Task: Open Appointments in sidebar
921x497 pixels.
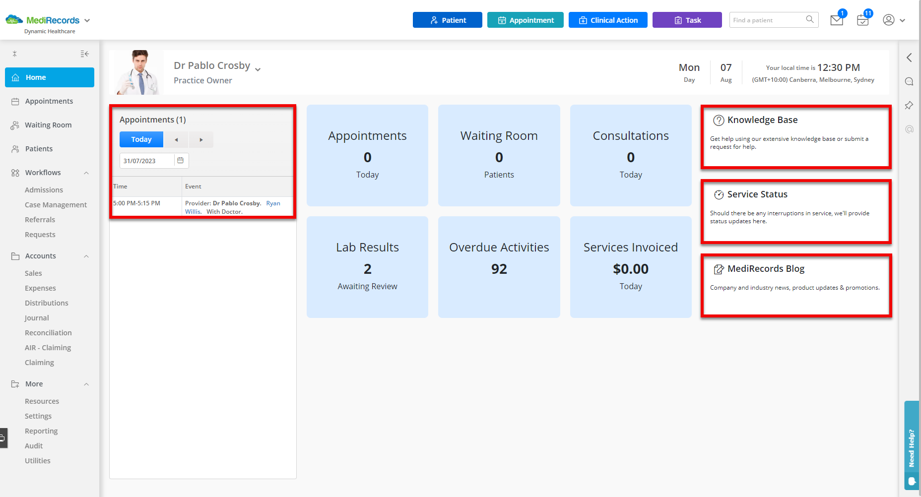Action: (50, 101)
